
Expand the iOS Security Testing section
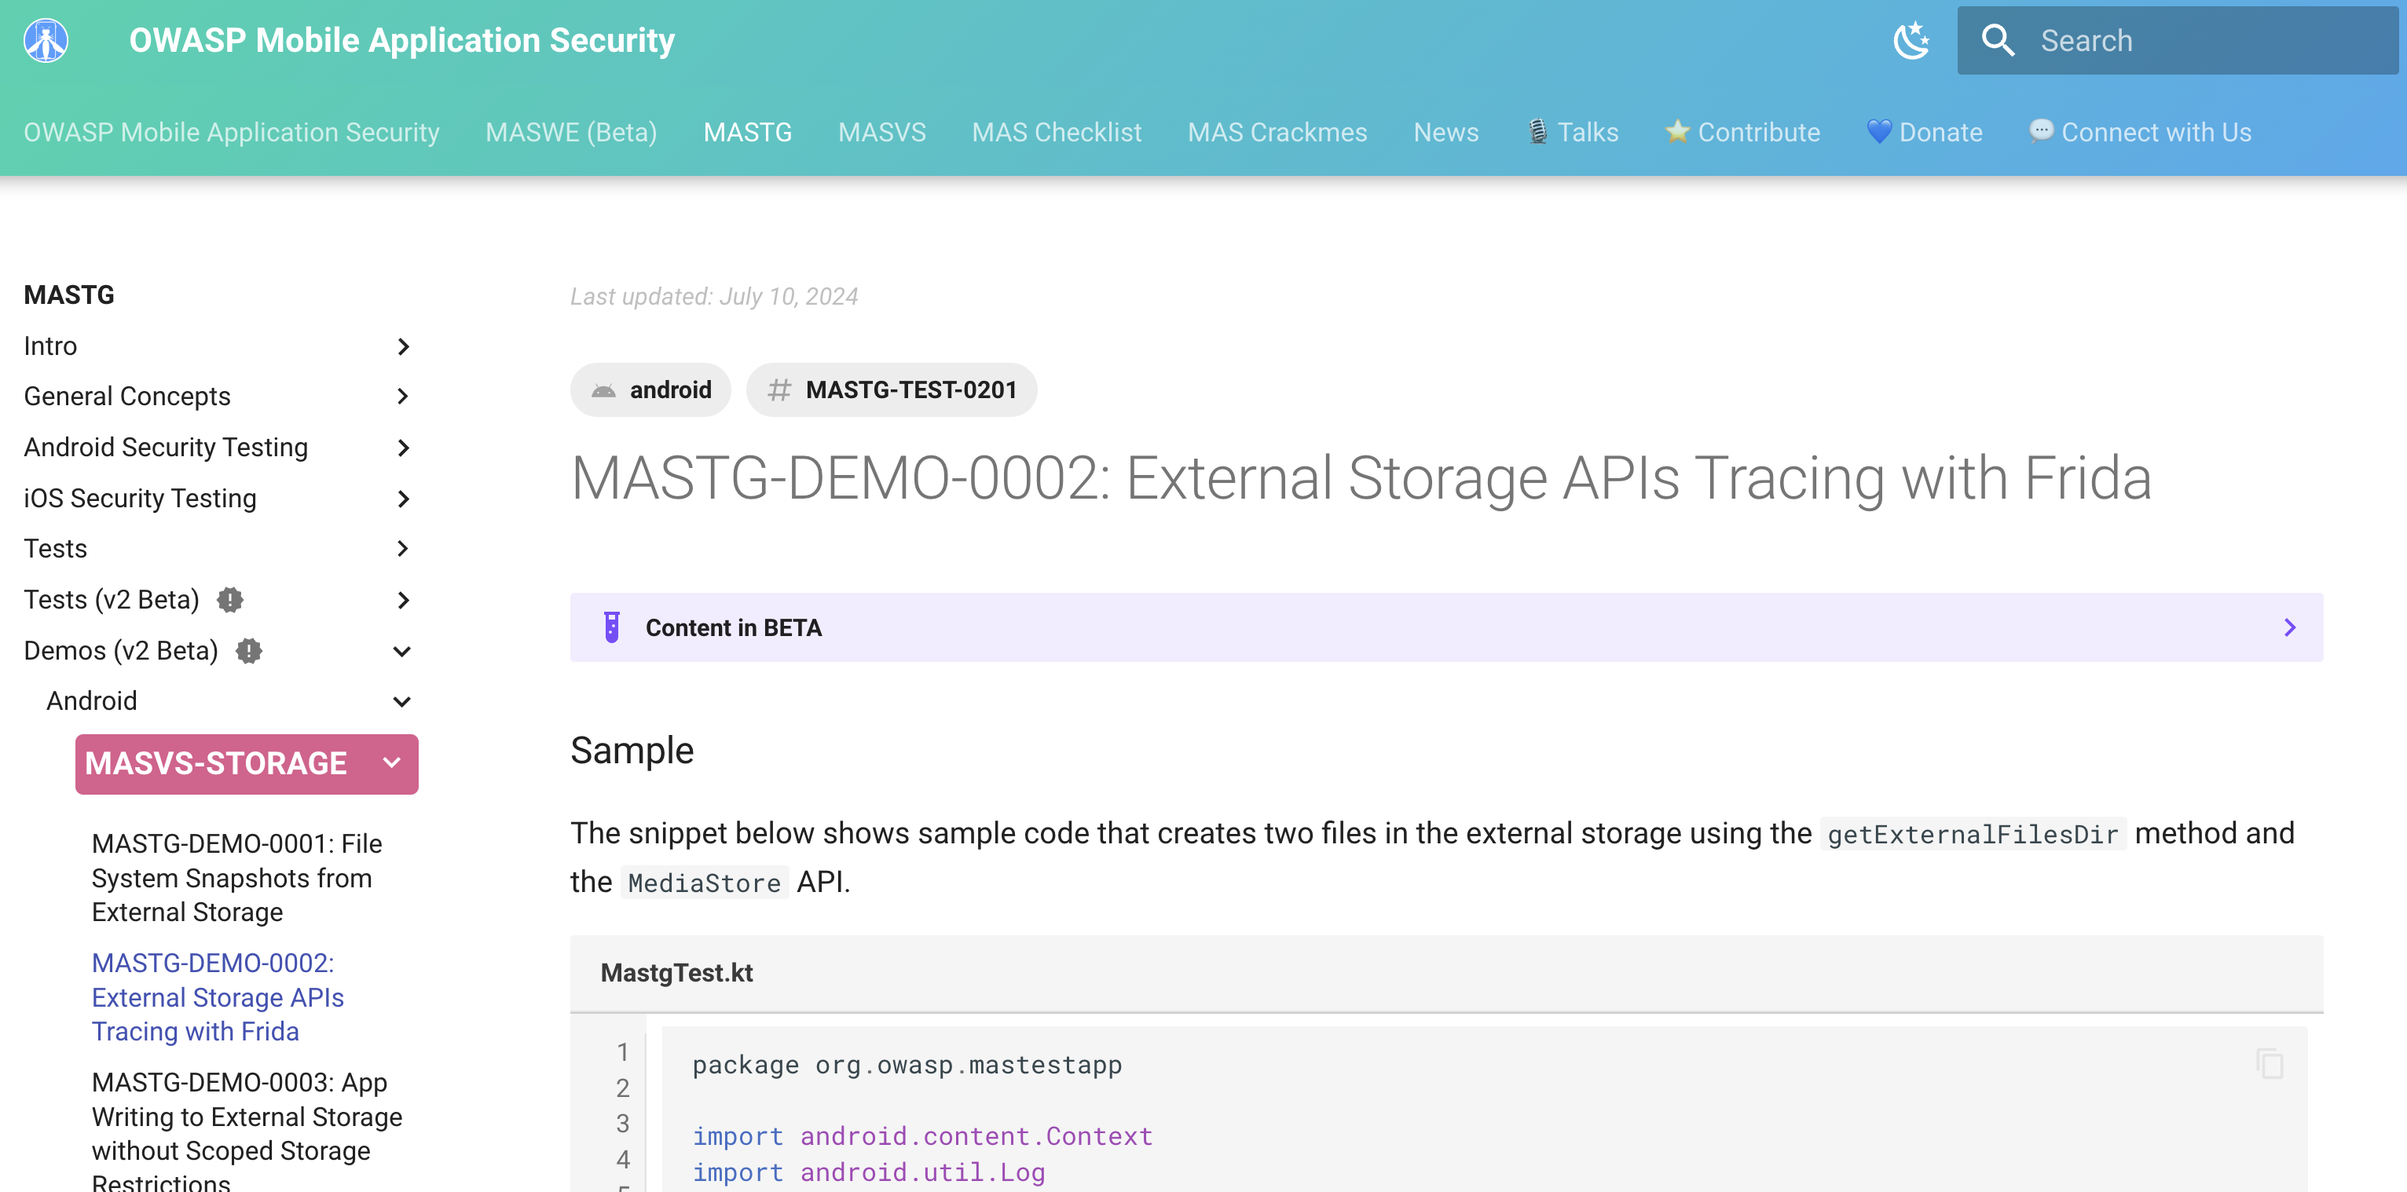pyautogui.click(x=403, y=499)
